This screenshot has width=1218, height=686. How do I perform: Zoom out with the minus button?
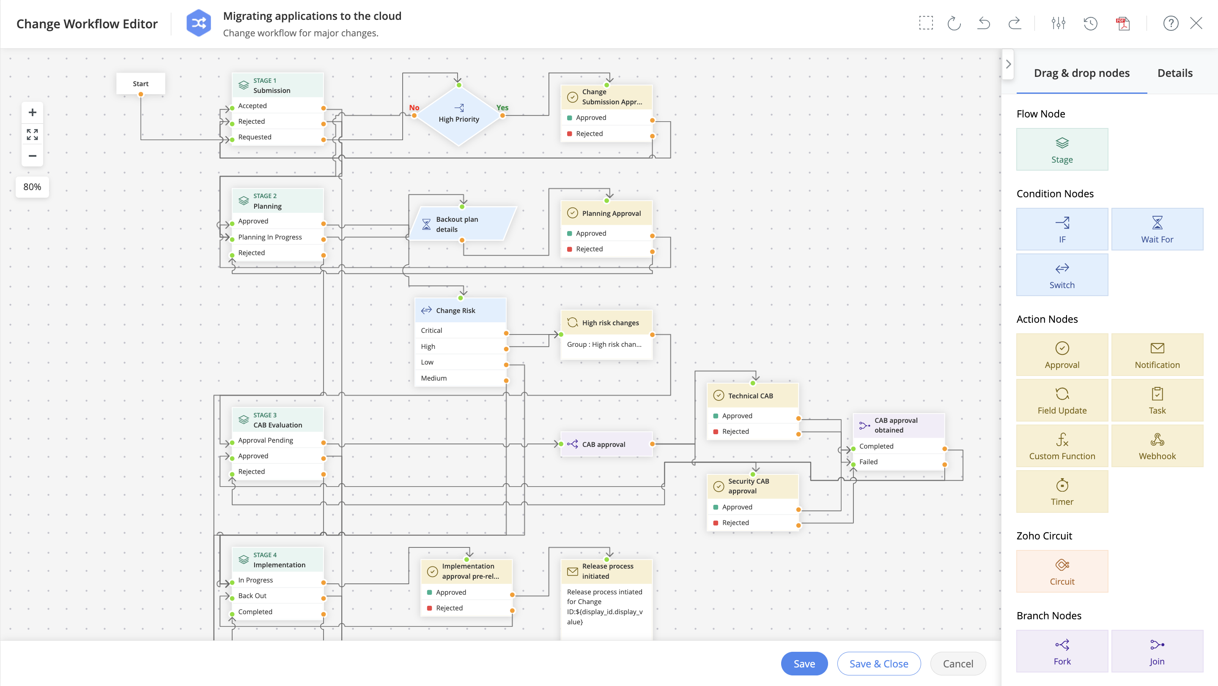32,156
